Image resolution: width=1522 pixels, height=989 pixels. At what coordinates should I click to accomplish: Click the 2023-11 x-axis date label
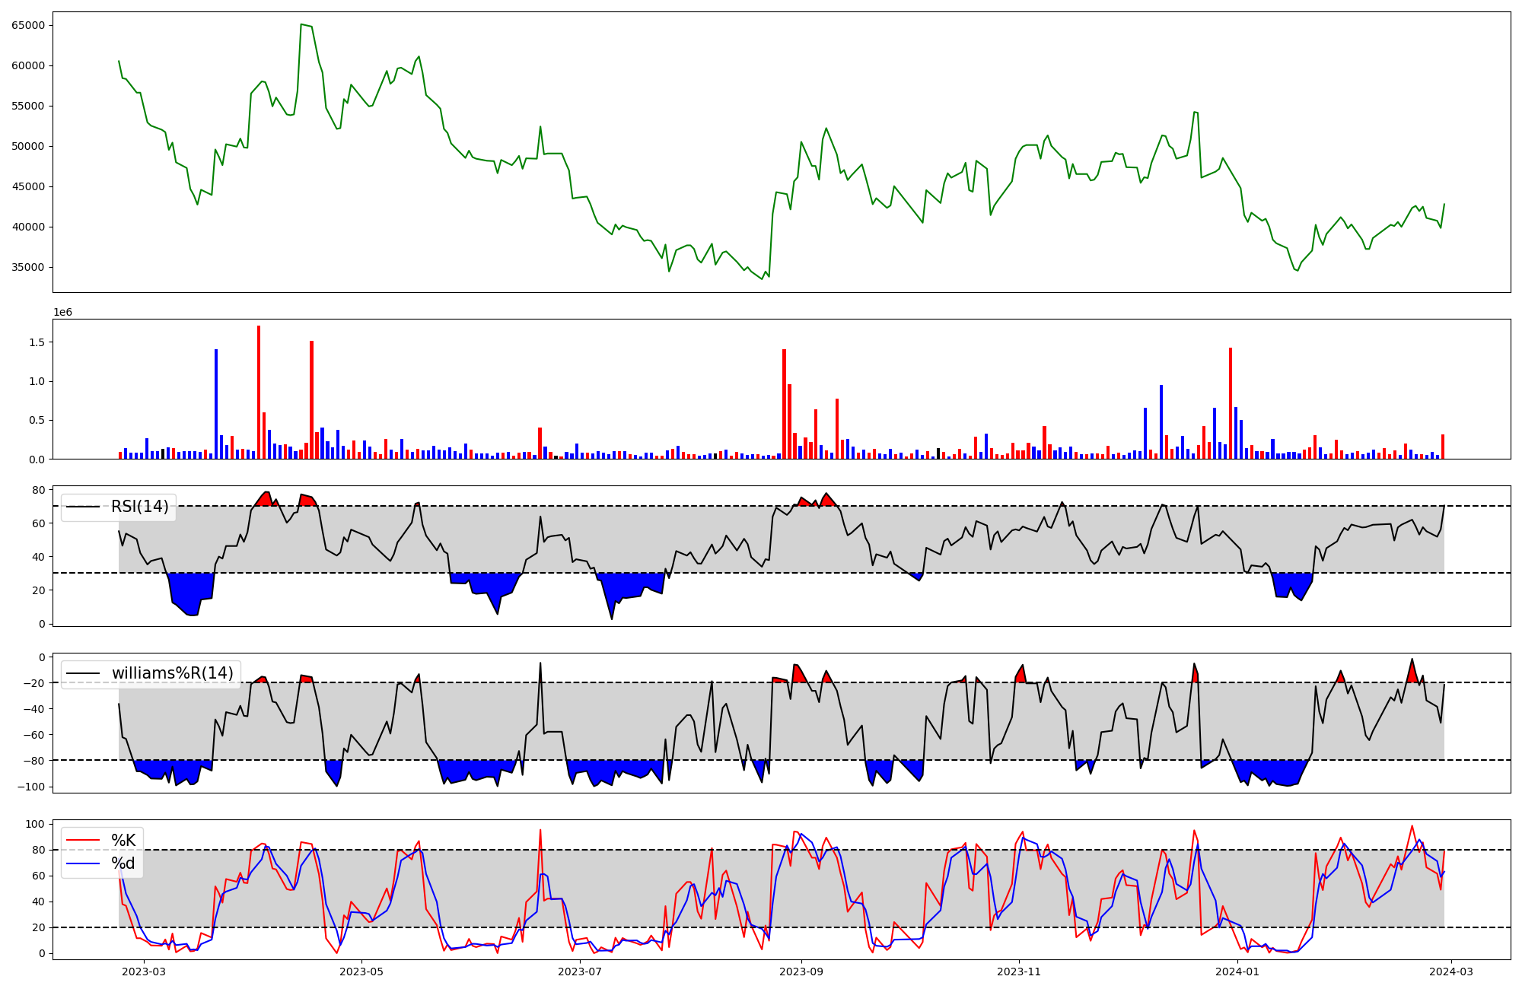point(1018,972)
